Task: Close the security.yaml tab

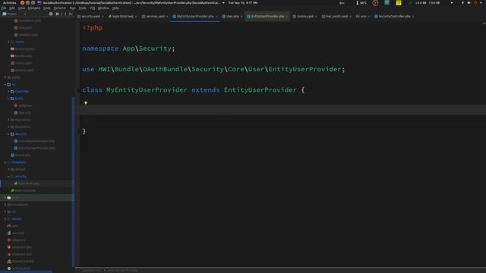Action: [x=103, y=17]
